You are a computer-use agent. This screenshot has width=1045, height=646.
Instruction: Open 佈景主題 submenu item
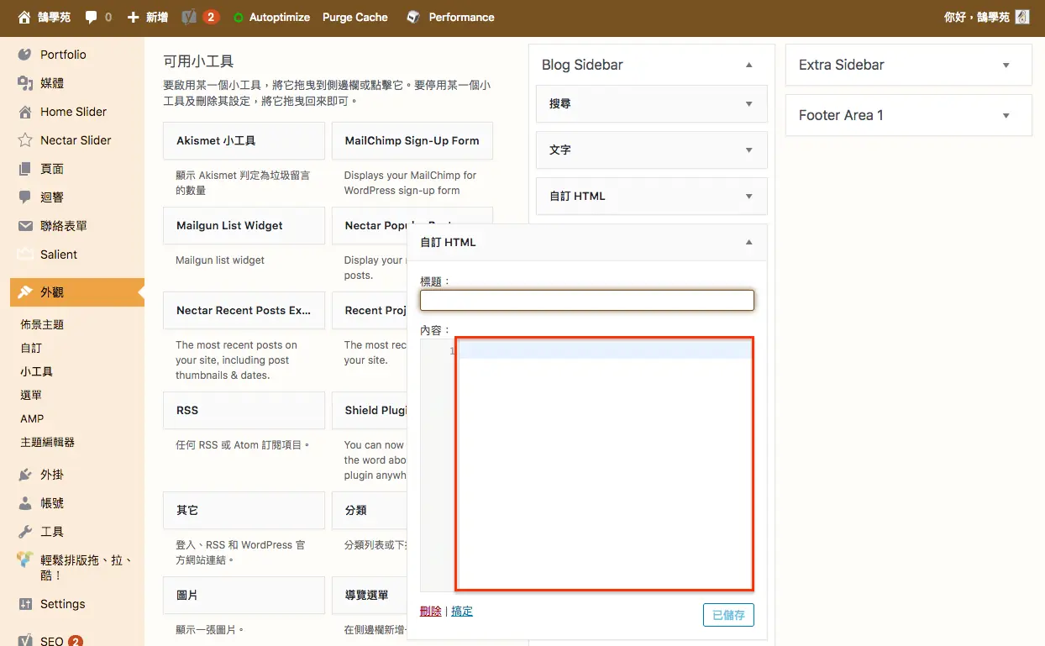(42, 323)
